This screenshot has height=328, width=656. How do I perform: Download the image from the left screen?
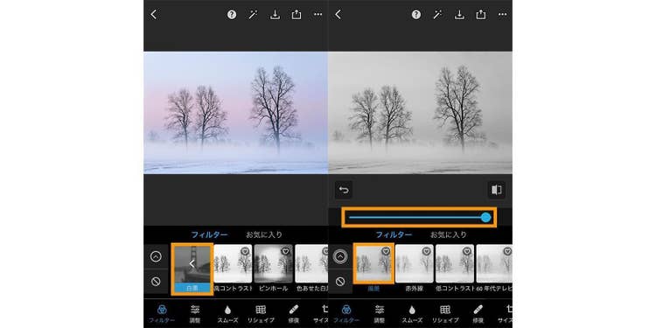[275, 15]
